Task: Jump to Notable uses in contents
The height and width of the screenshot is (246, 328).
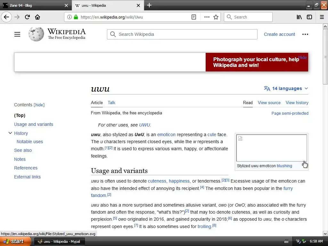Action: coord(30,142)
